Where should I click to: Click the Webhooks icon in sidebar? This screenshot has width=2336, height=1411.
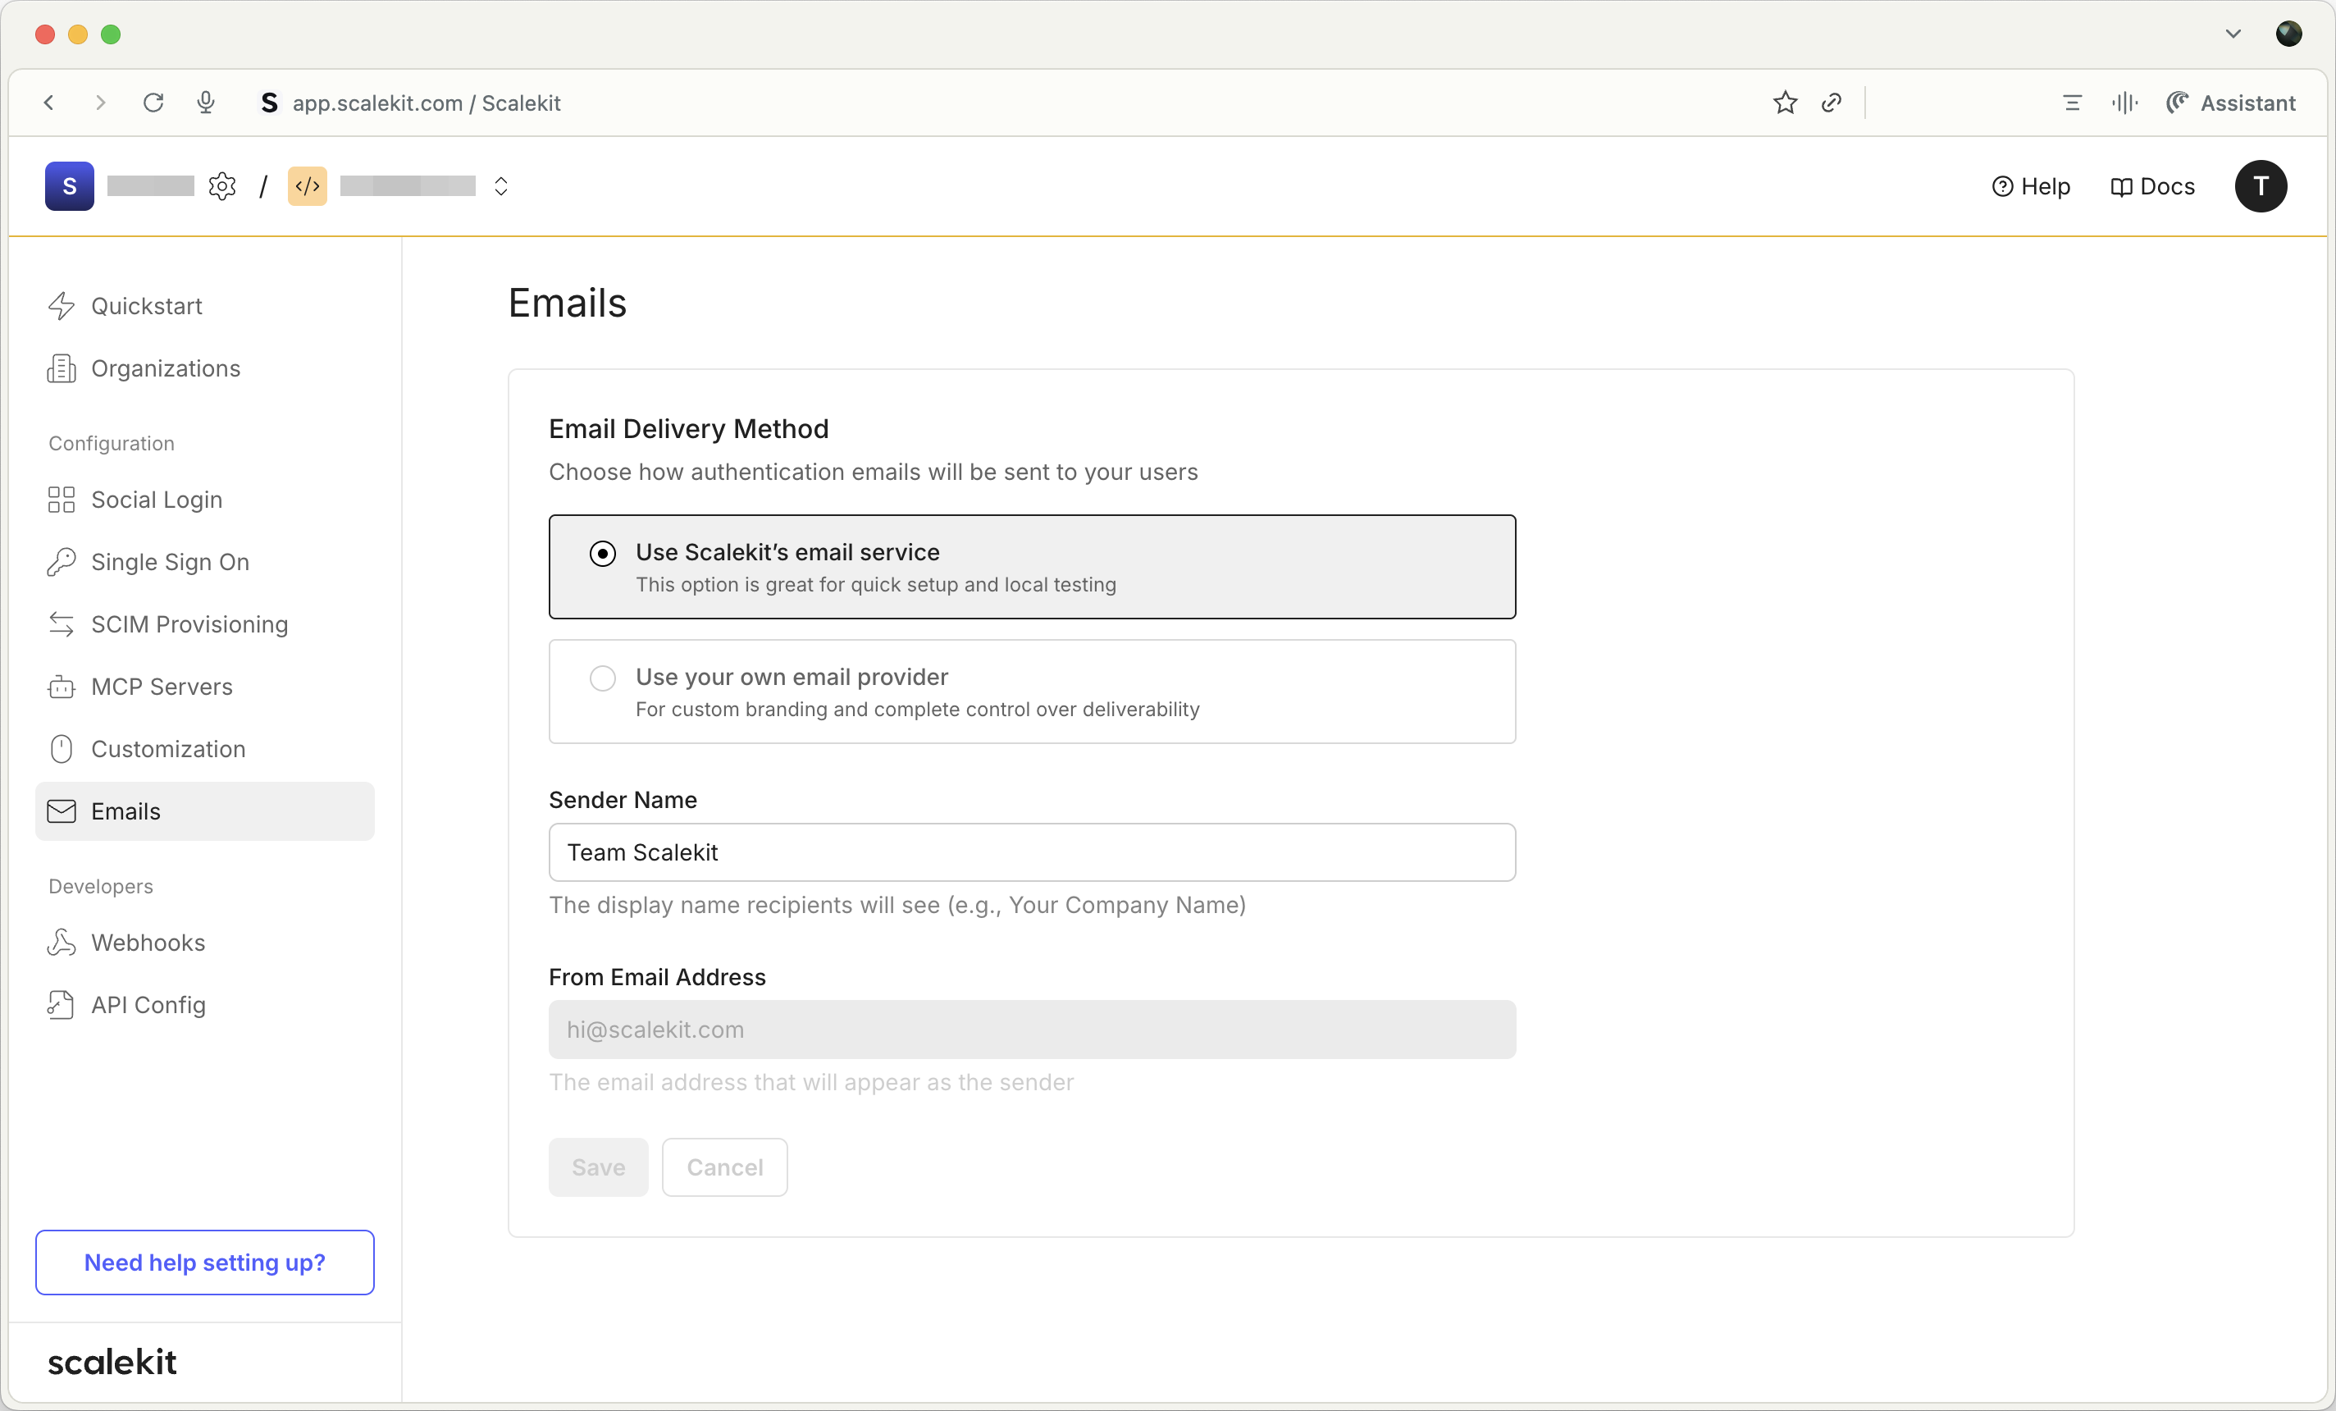61,943
